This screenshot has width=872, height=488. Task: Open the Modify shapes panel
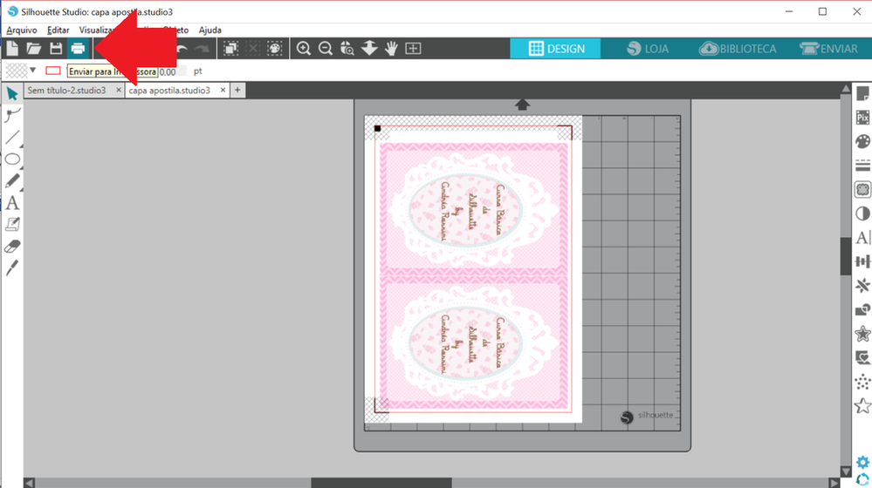click(862, 309)
